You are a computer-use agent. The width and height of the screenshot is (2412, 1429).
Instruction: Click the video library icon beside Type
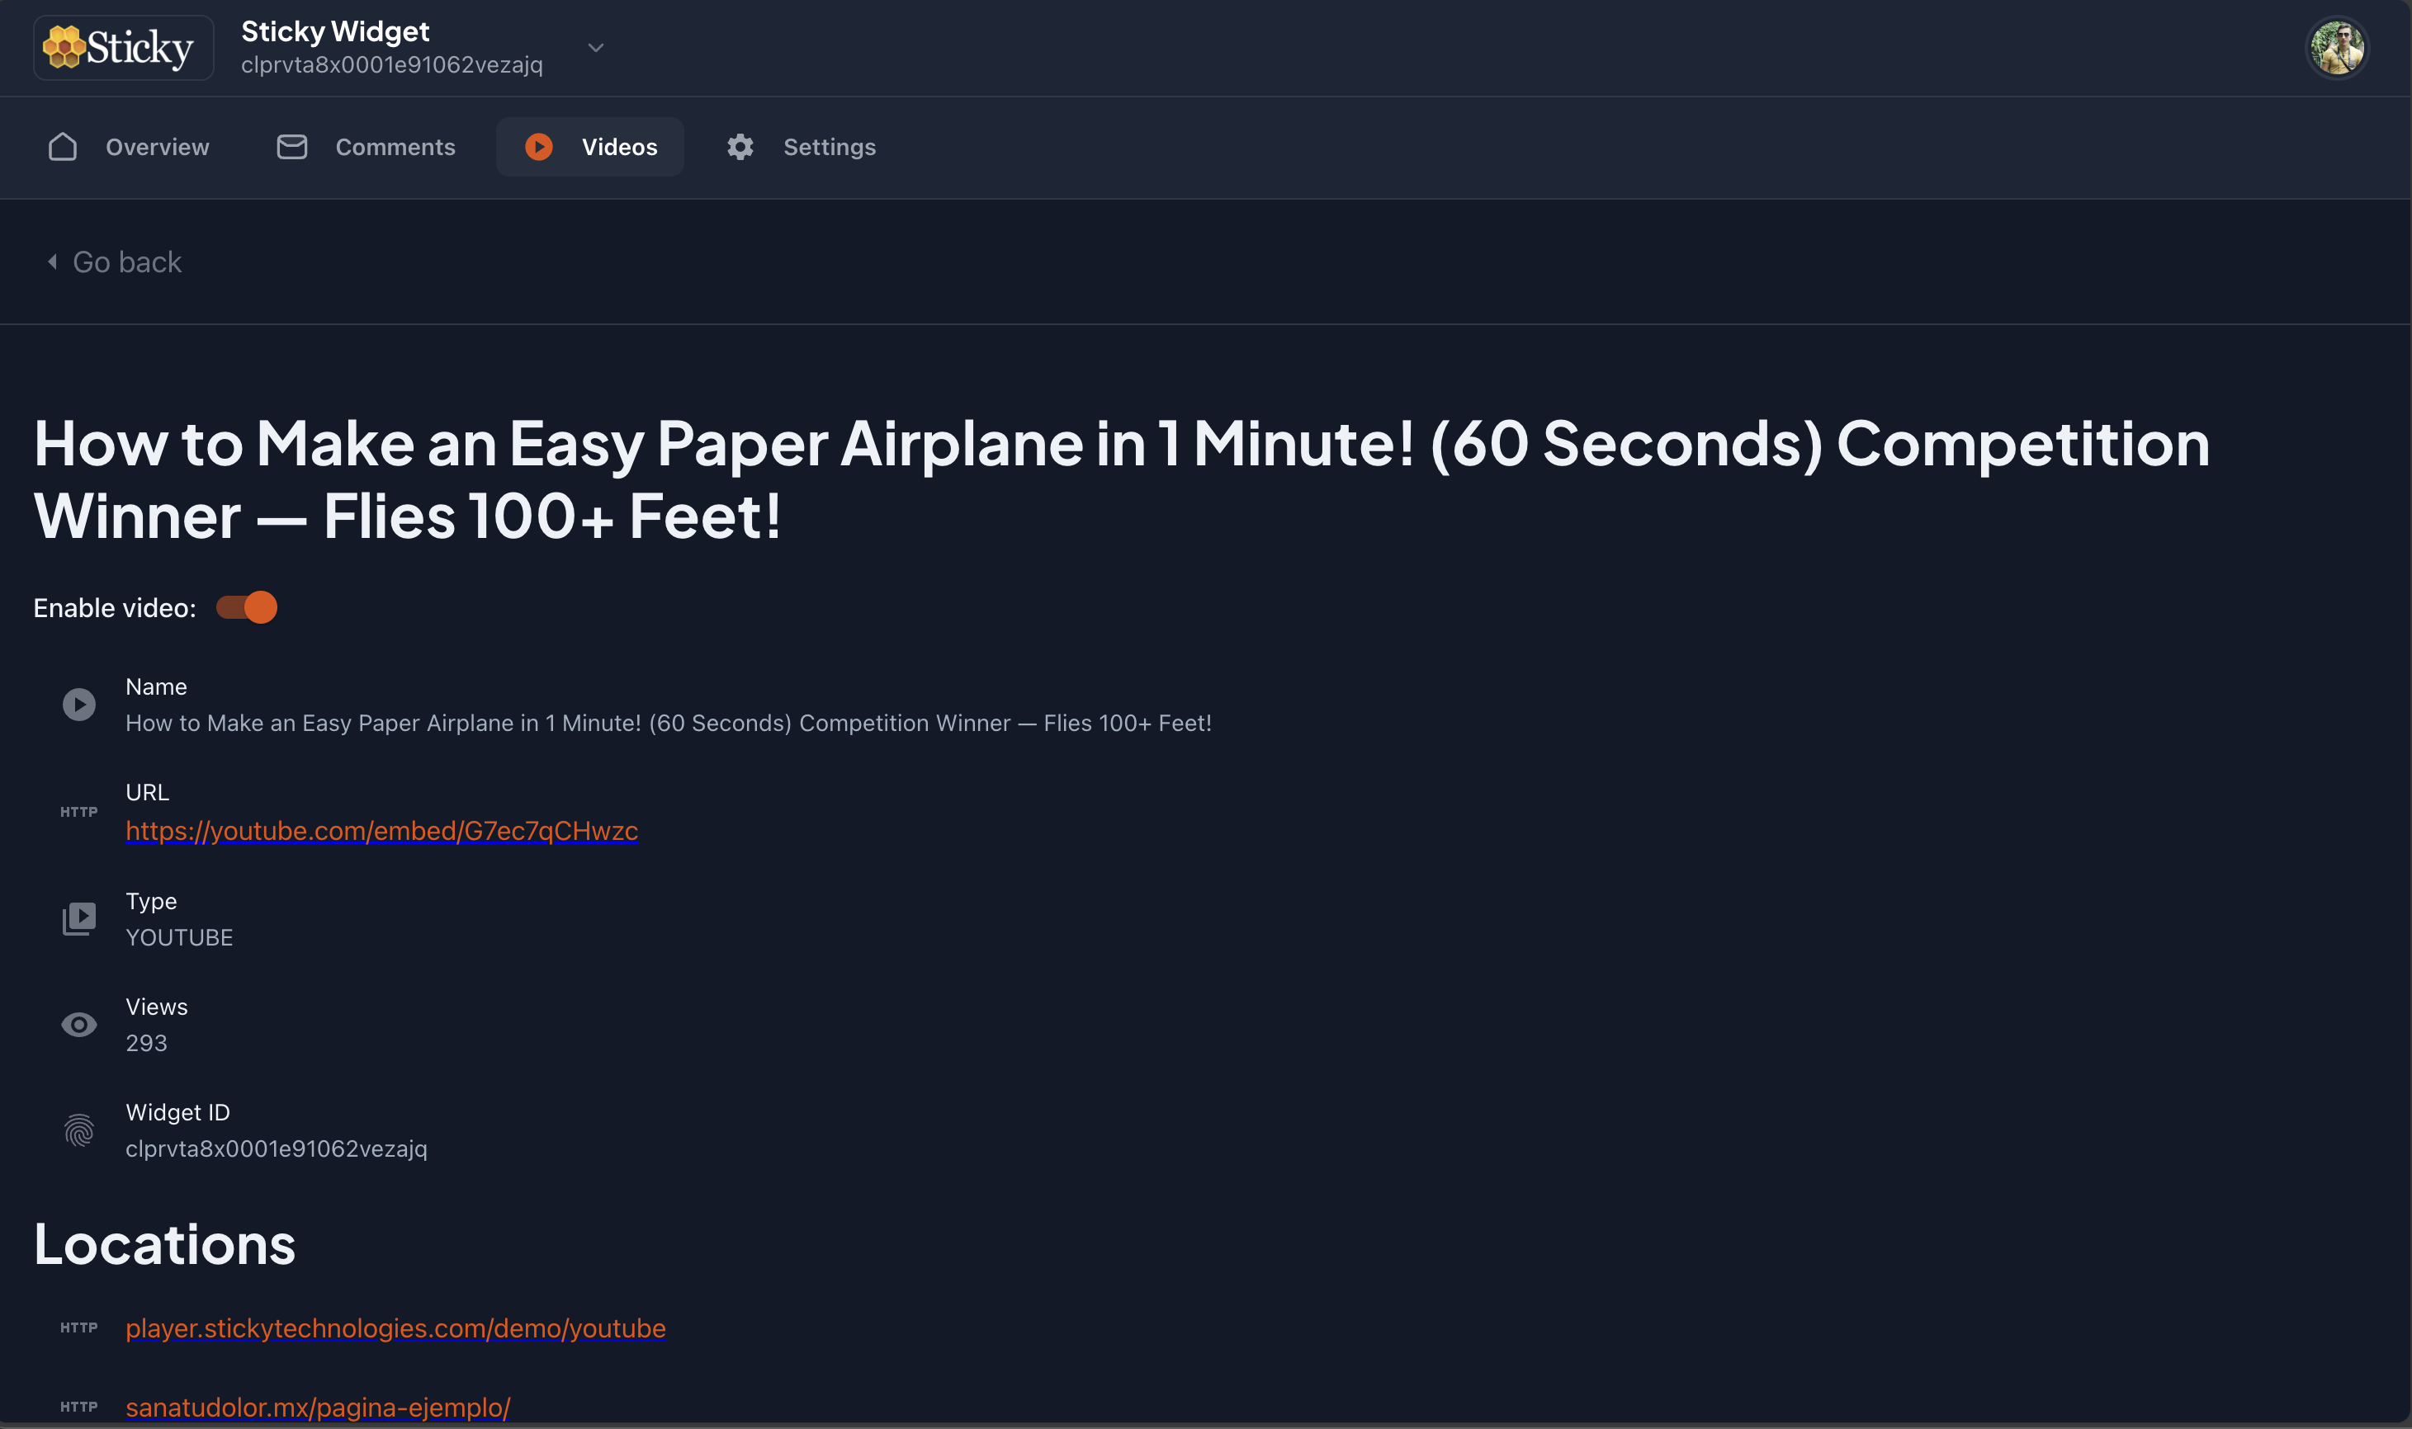(x=79, y=918)
